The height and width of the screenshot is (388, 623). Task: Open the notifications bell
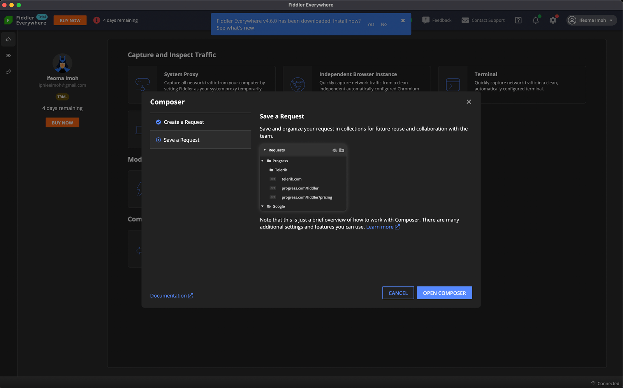click(536, 20)
